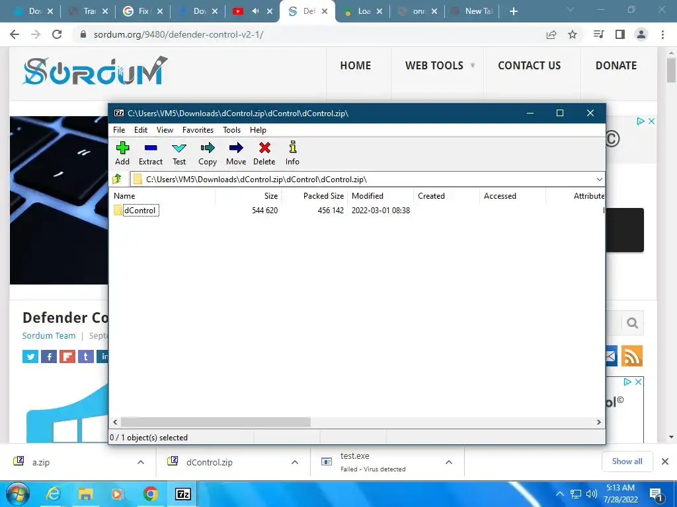The height and width of the screenshot is (507, 677).
Task: Sort by Packed Size column header
Action: click(314, 195)
